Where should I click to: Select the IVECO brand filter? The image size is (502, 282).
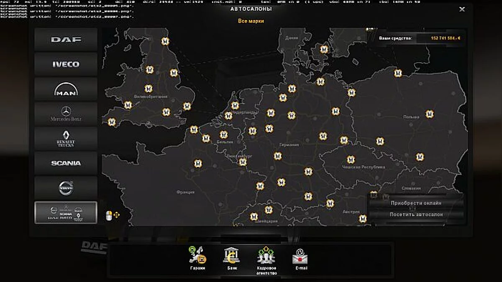(x=66, y=65)
